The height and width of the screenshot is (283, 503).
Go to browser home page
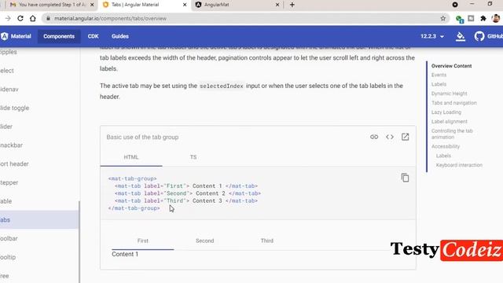(33, 18)
